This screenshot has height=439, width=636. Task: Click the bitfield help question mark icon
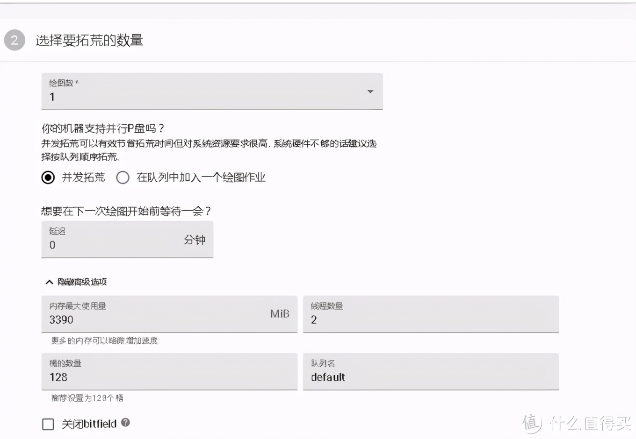125,423
